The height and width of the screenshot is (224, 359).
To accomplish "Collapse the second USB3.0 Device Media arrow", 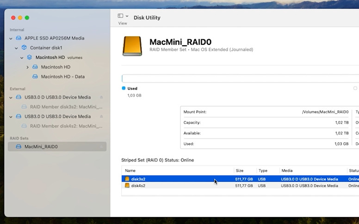I will (11, 116).
